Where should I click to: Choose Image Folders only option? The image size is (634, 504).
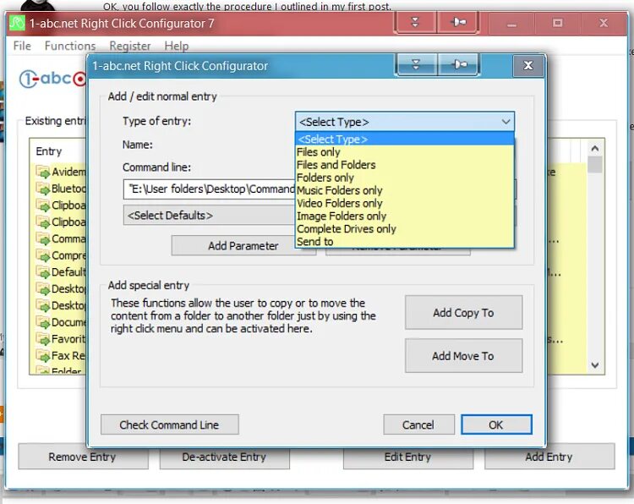pyautogui.click(x=405, y=216)
